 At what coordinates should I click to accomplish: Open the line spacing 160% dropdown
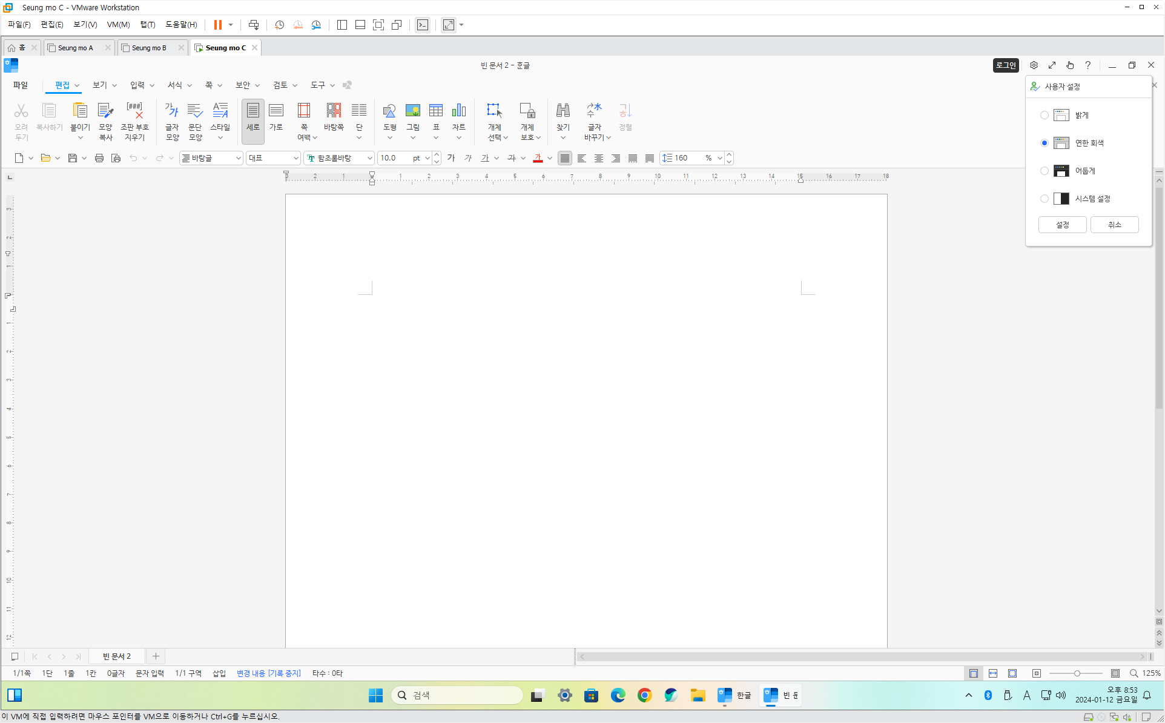point(719,158)
